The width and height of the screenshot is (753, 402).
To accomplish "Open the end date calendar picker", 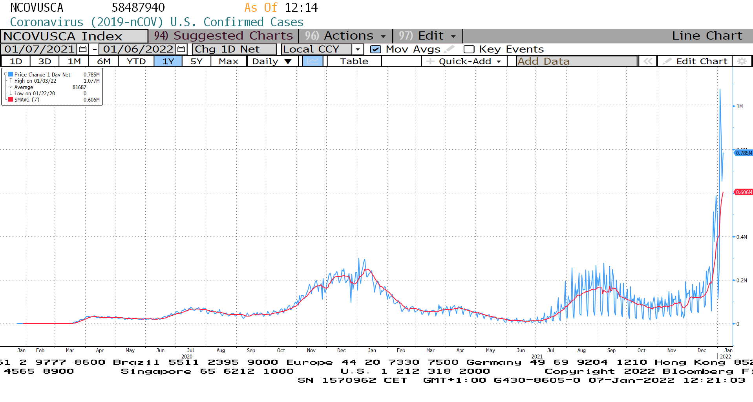I will point(181,49).
